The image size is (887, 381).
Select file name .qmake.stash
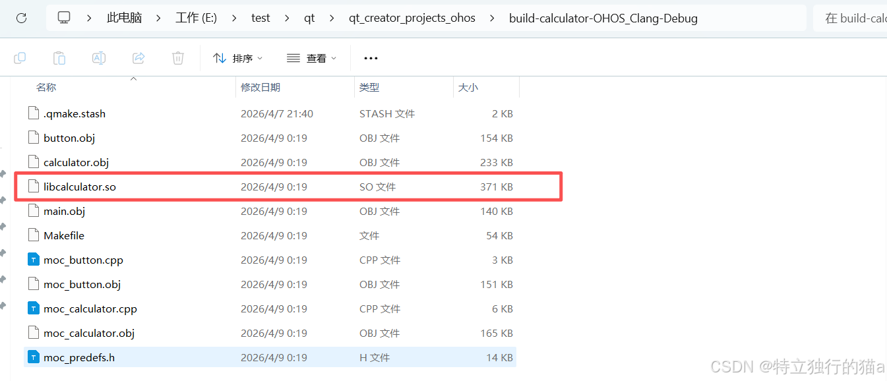[75, 113]
